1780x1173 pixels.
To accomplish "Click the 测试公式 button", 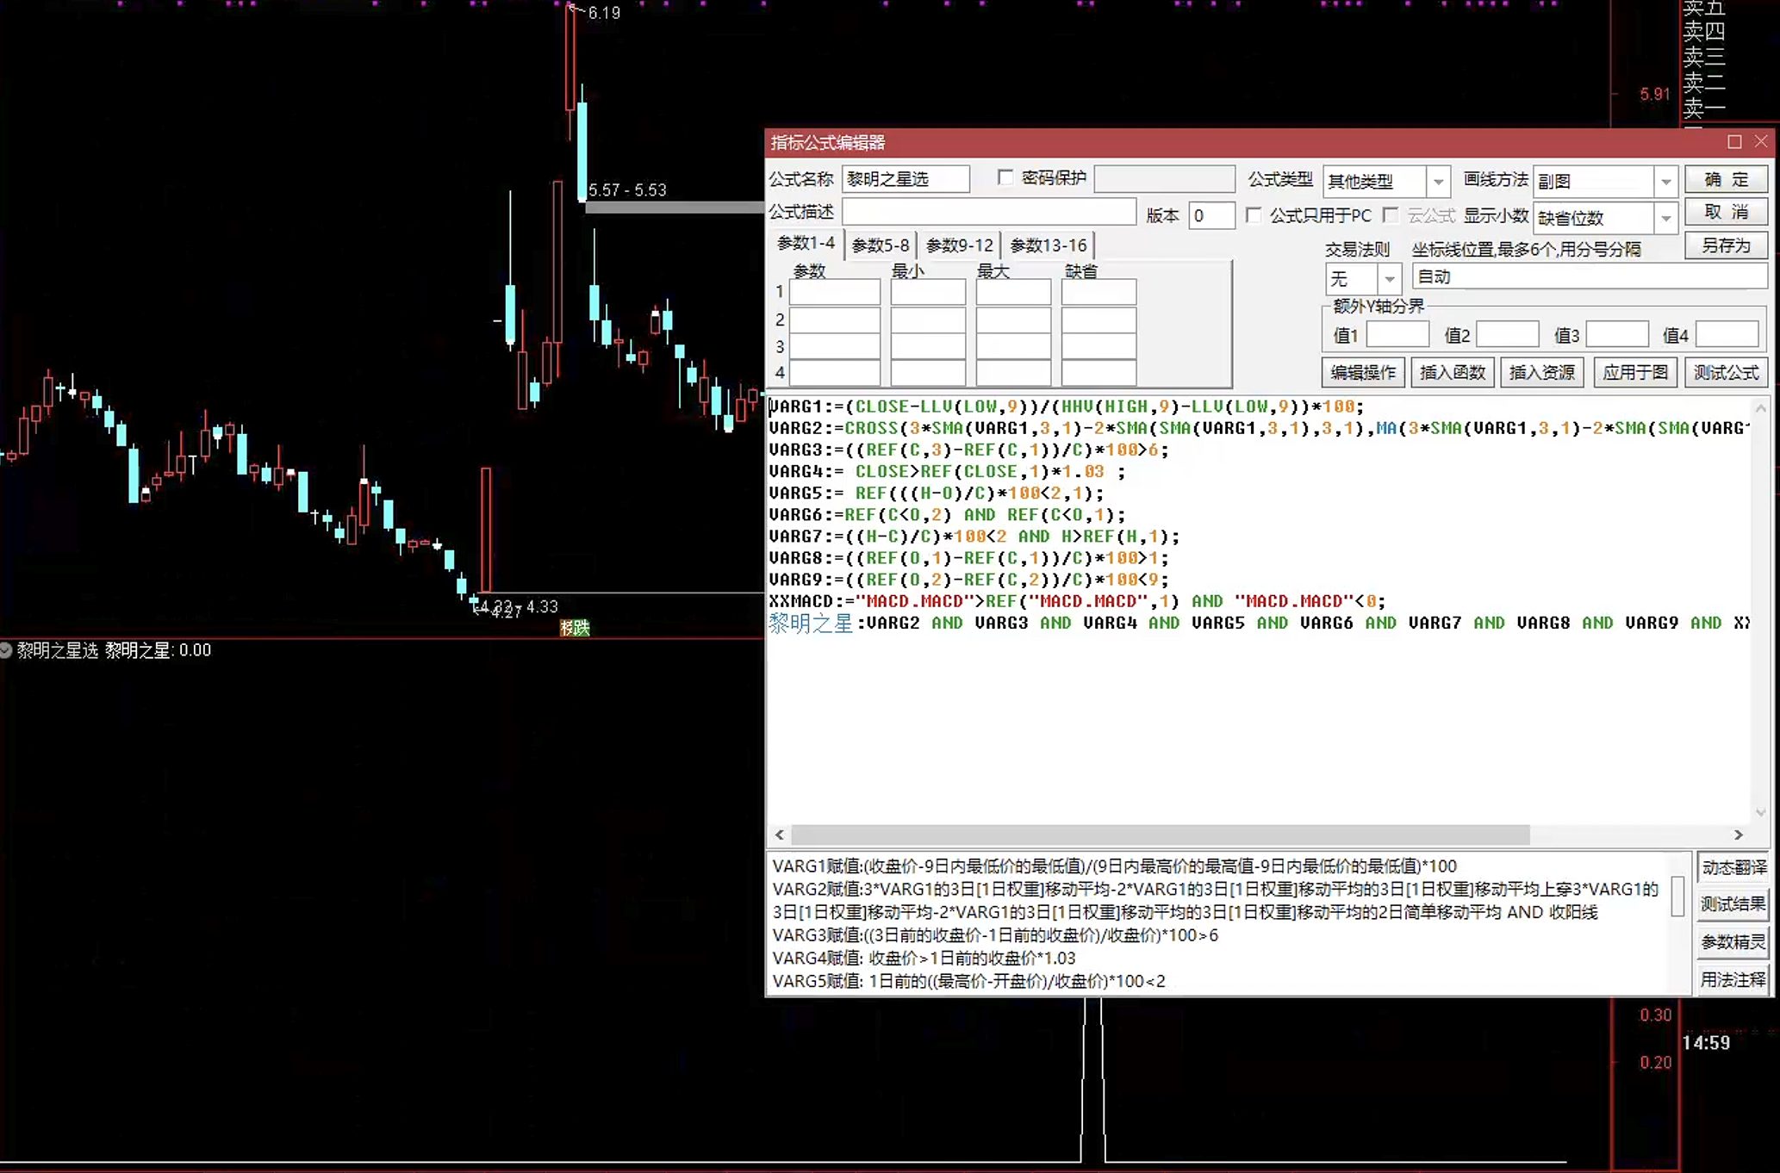I will pyautogui.click(x=1726, y=372).
